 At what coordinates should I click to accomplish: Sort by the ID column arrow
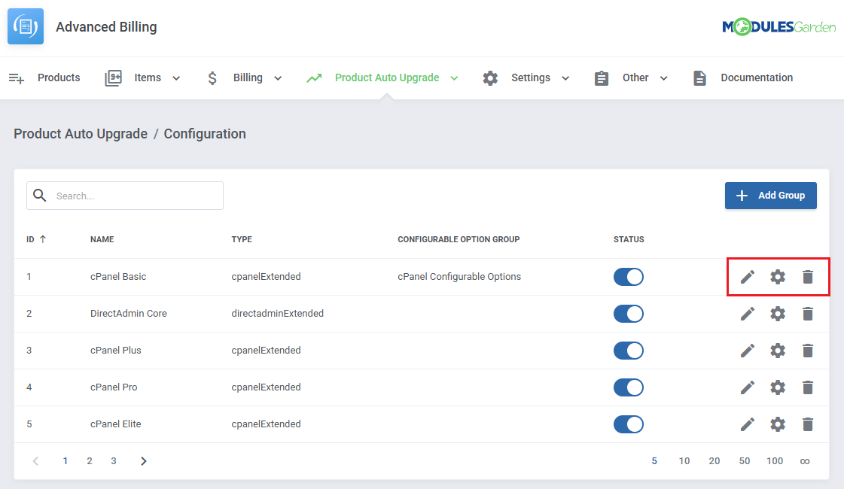[x=42, y=239]
